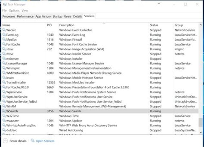Viewport: 204px width, 147px height.
Task: Click the service icon beside W32Time
Action: click(x=4, y=116)
